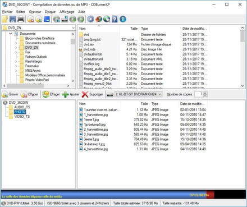Click the colorful globe toolbar icon
This screenshot has height=207, width=247.
(99, 19)
